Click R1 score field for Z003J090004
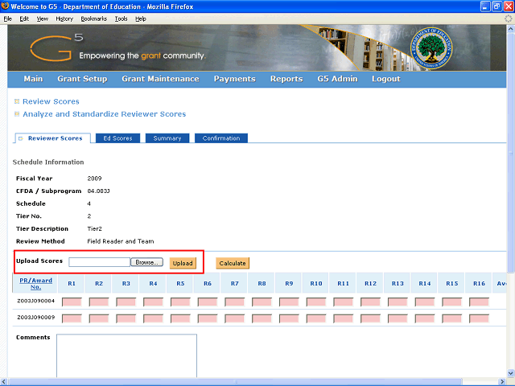 click(72, 302)
